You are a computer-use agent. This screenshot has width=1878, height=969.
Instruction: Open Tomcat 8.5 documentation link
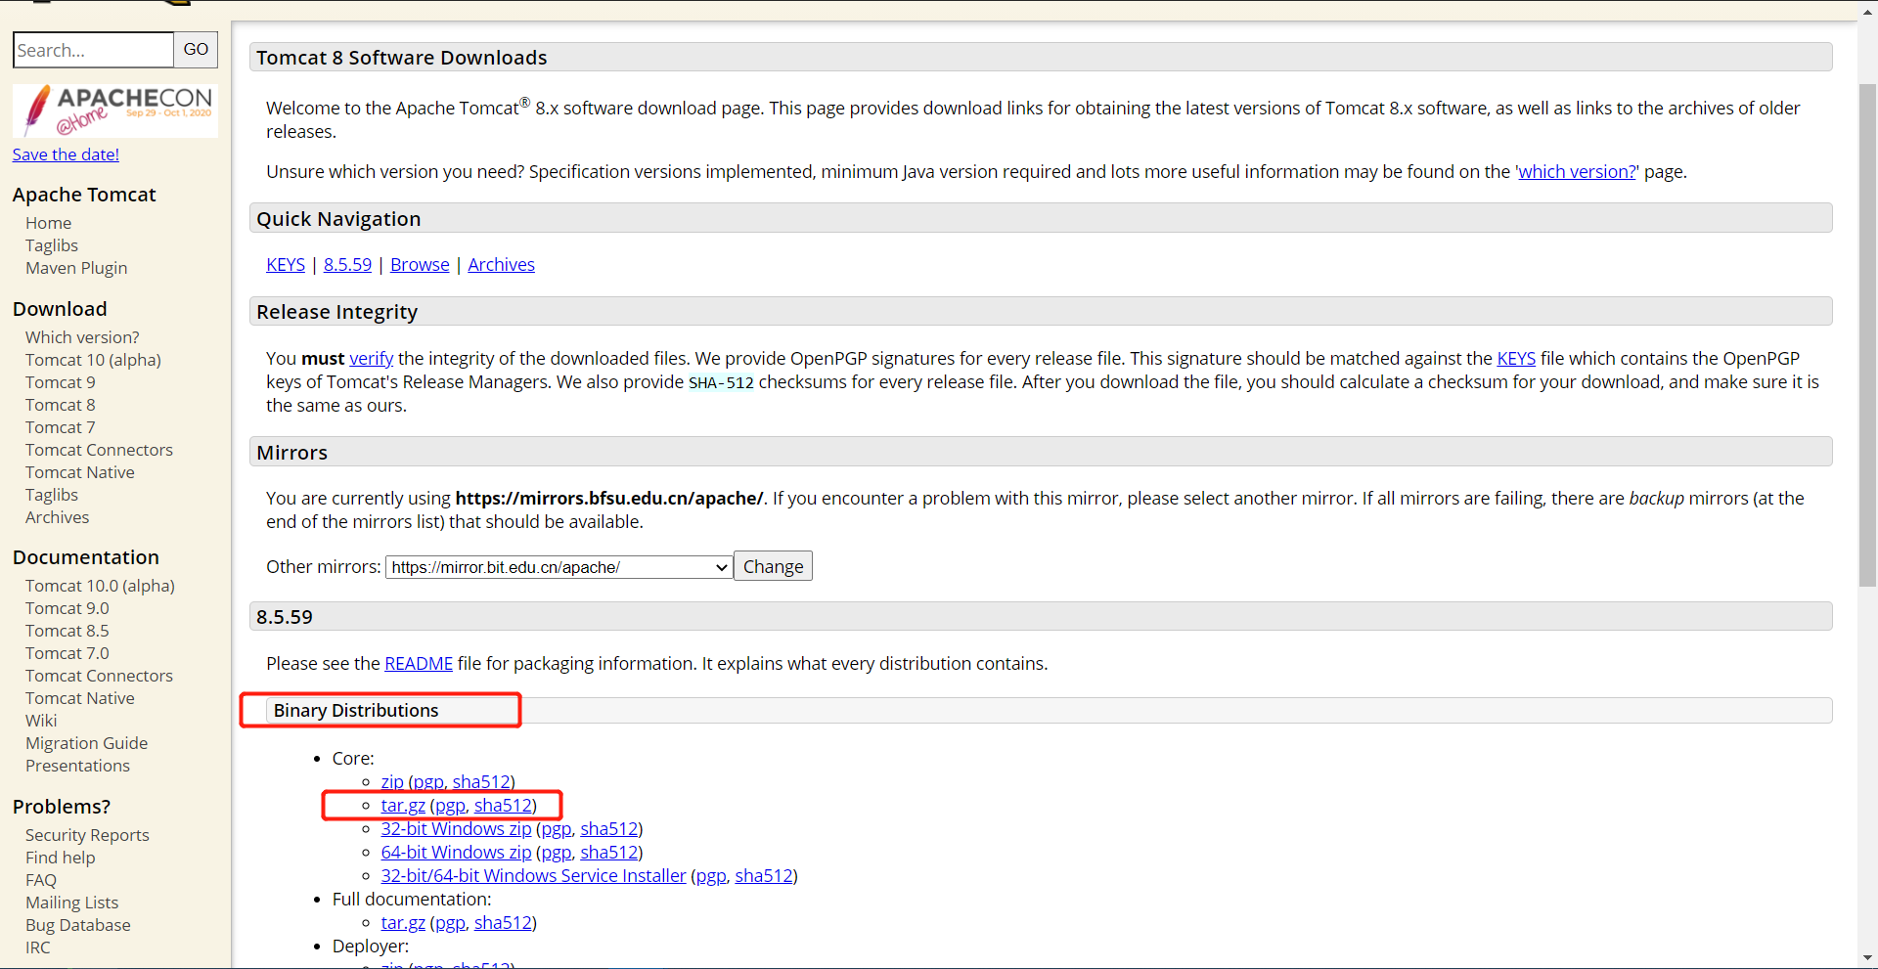pos(67,631)
